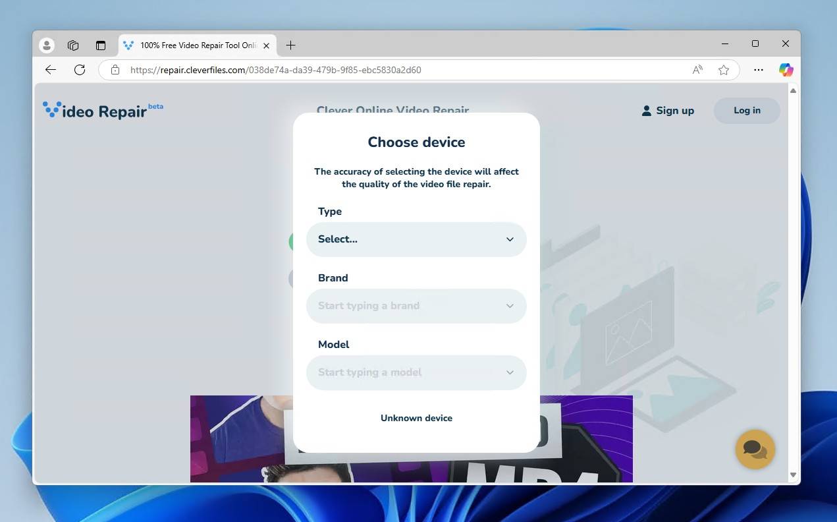Viewport: 837px width, 522px height.
Task: Toggle the vertical tabs icon
Action: [101, 45]
